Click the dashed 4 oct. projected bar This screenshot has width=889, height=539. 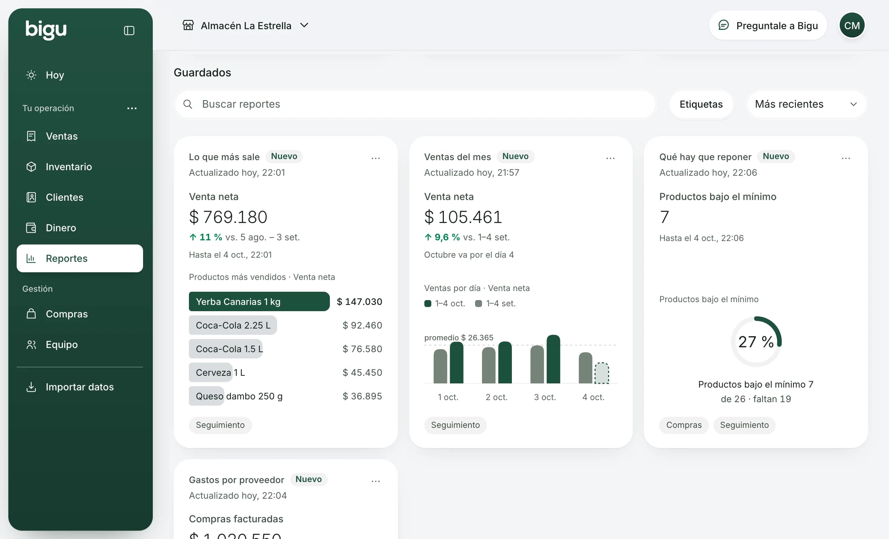pos(601,373)
